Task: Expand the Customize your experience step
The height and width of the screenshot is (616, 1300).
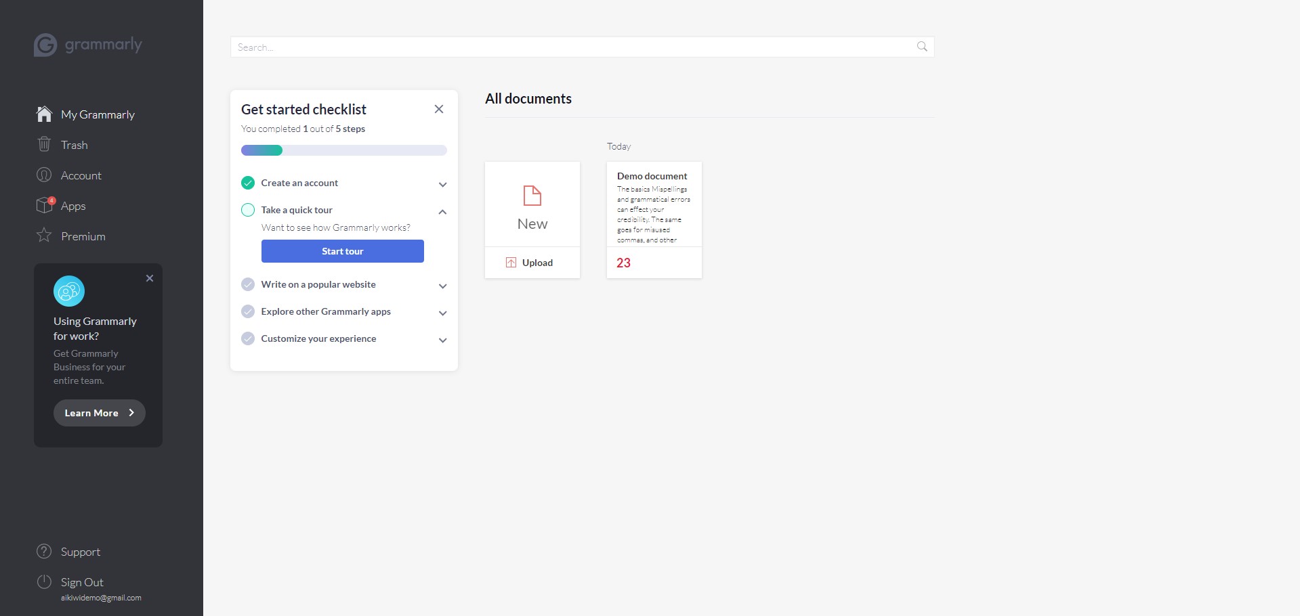Action: click(x=442, y=340)
